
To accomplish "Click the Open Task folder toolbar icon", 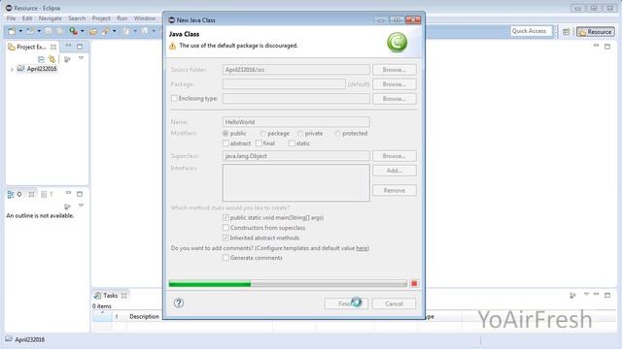I will (x=93, y=31).
